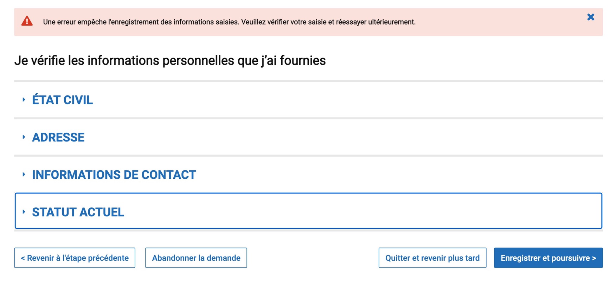Click the STATUT ACTUEL section title

click(x=78, y=212)
